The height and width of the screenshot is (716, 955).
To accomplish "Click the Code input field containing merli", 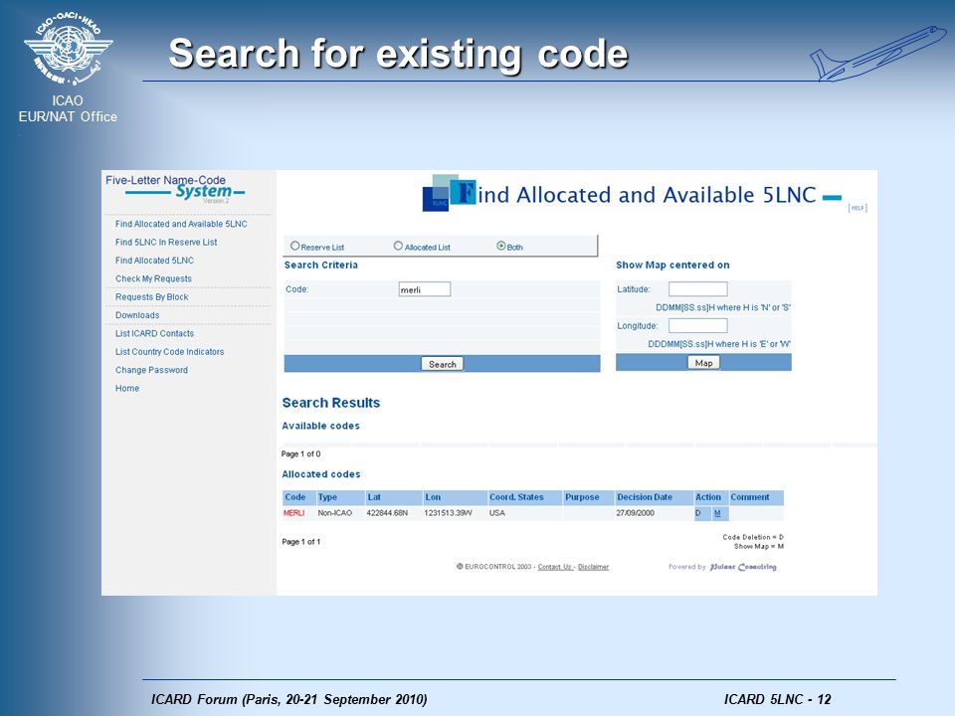I will (x=425, y=289).
